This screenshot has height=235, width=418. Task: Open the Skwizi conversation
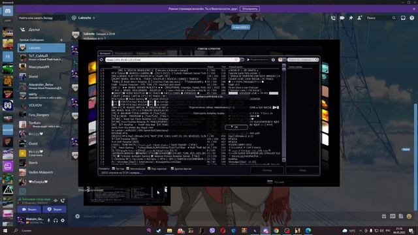[x=42, y=76]
